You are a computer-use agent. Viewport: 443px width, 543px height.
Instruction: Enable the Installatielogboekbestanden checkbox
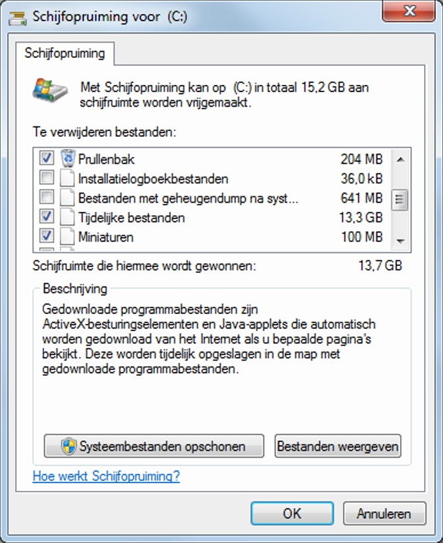pos(47,178)
